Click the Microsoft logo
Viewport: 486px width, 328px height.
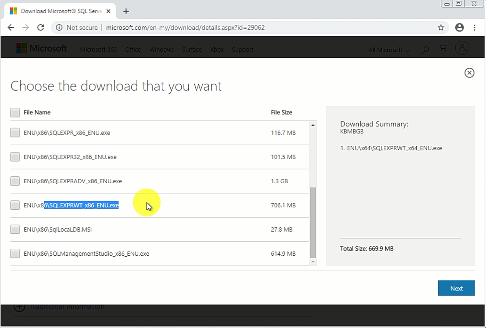[42, 48]
